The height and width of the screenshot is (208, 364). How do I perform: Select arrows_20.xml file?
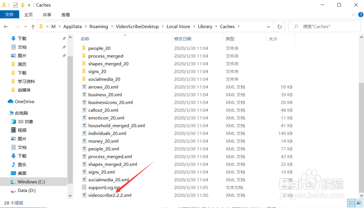pyautogui.click(x=103, y=87)
